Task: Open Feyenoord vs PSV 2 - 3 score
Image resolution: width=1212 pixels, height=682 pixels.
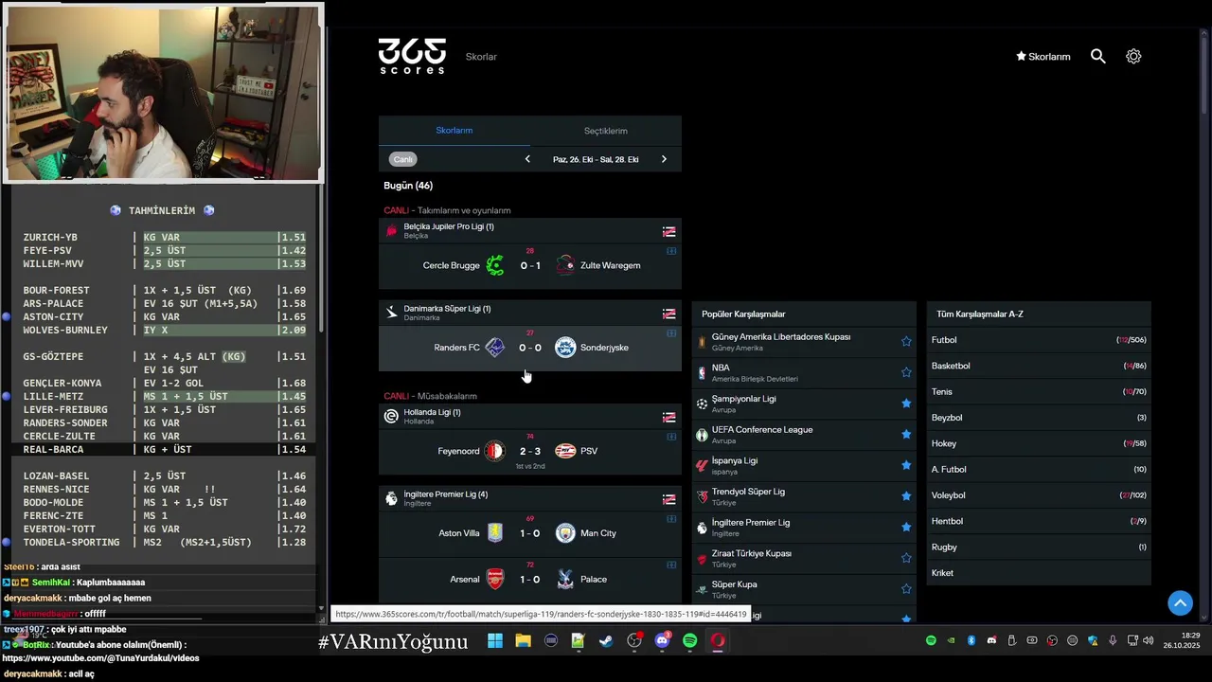Action: [x=530, y=452]
